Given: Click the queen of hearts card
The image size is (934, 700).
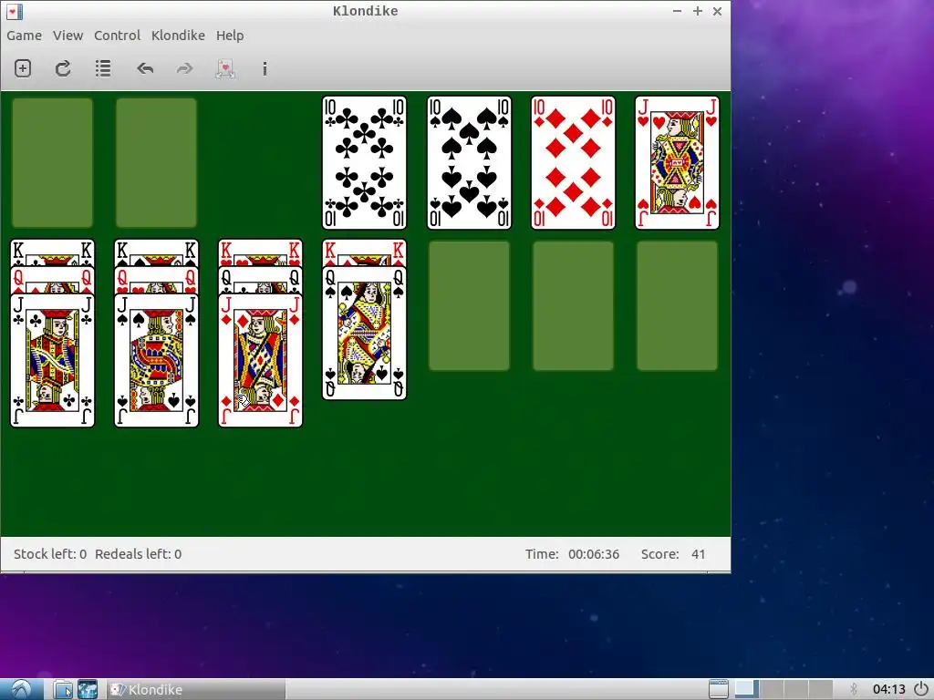Looking at the screenshot, I should 156,280.
